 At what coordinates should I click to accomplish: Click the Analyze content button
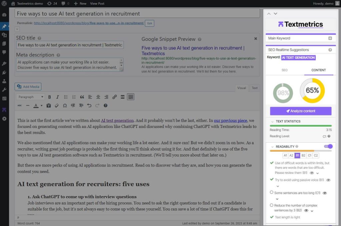pos(301,111)
